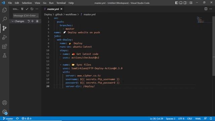Viewport: 215px width, 121px height.
Task: Switch branch via master in status bar
Action: tap(8, 119)
